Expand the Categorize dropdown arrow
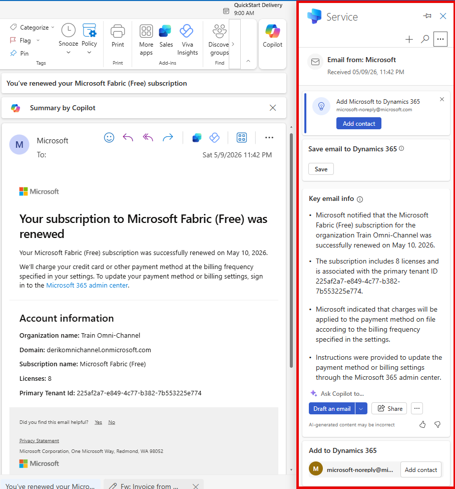The height and width of the screenshot is (489, 455). (x=53, y=28)
